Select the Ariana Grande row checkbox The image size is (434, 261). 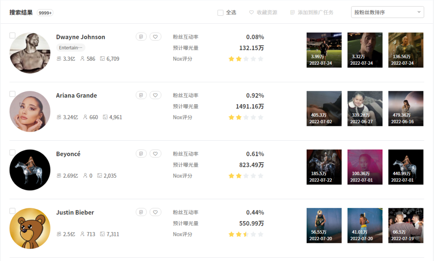12,94
